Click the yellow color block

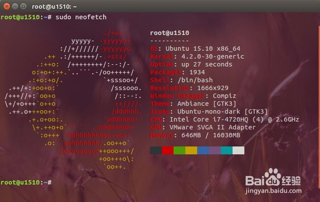[x=191, y=150]
